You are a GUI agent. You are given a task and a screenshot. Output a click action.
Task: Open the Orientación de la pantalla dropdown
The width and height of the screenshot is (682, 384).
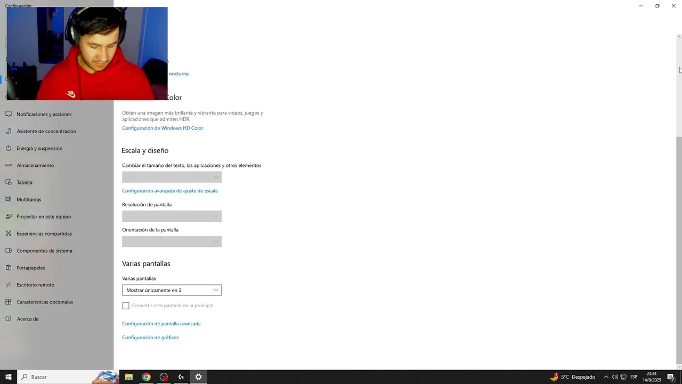(x=172, y=242)
